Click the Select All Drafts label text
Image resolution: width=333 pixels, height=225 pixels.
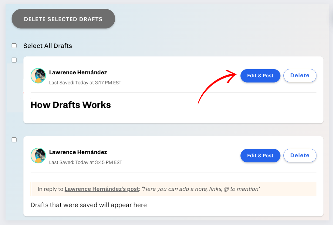[48, 46]
